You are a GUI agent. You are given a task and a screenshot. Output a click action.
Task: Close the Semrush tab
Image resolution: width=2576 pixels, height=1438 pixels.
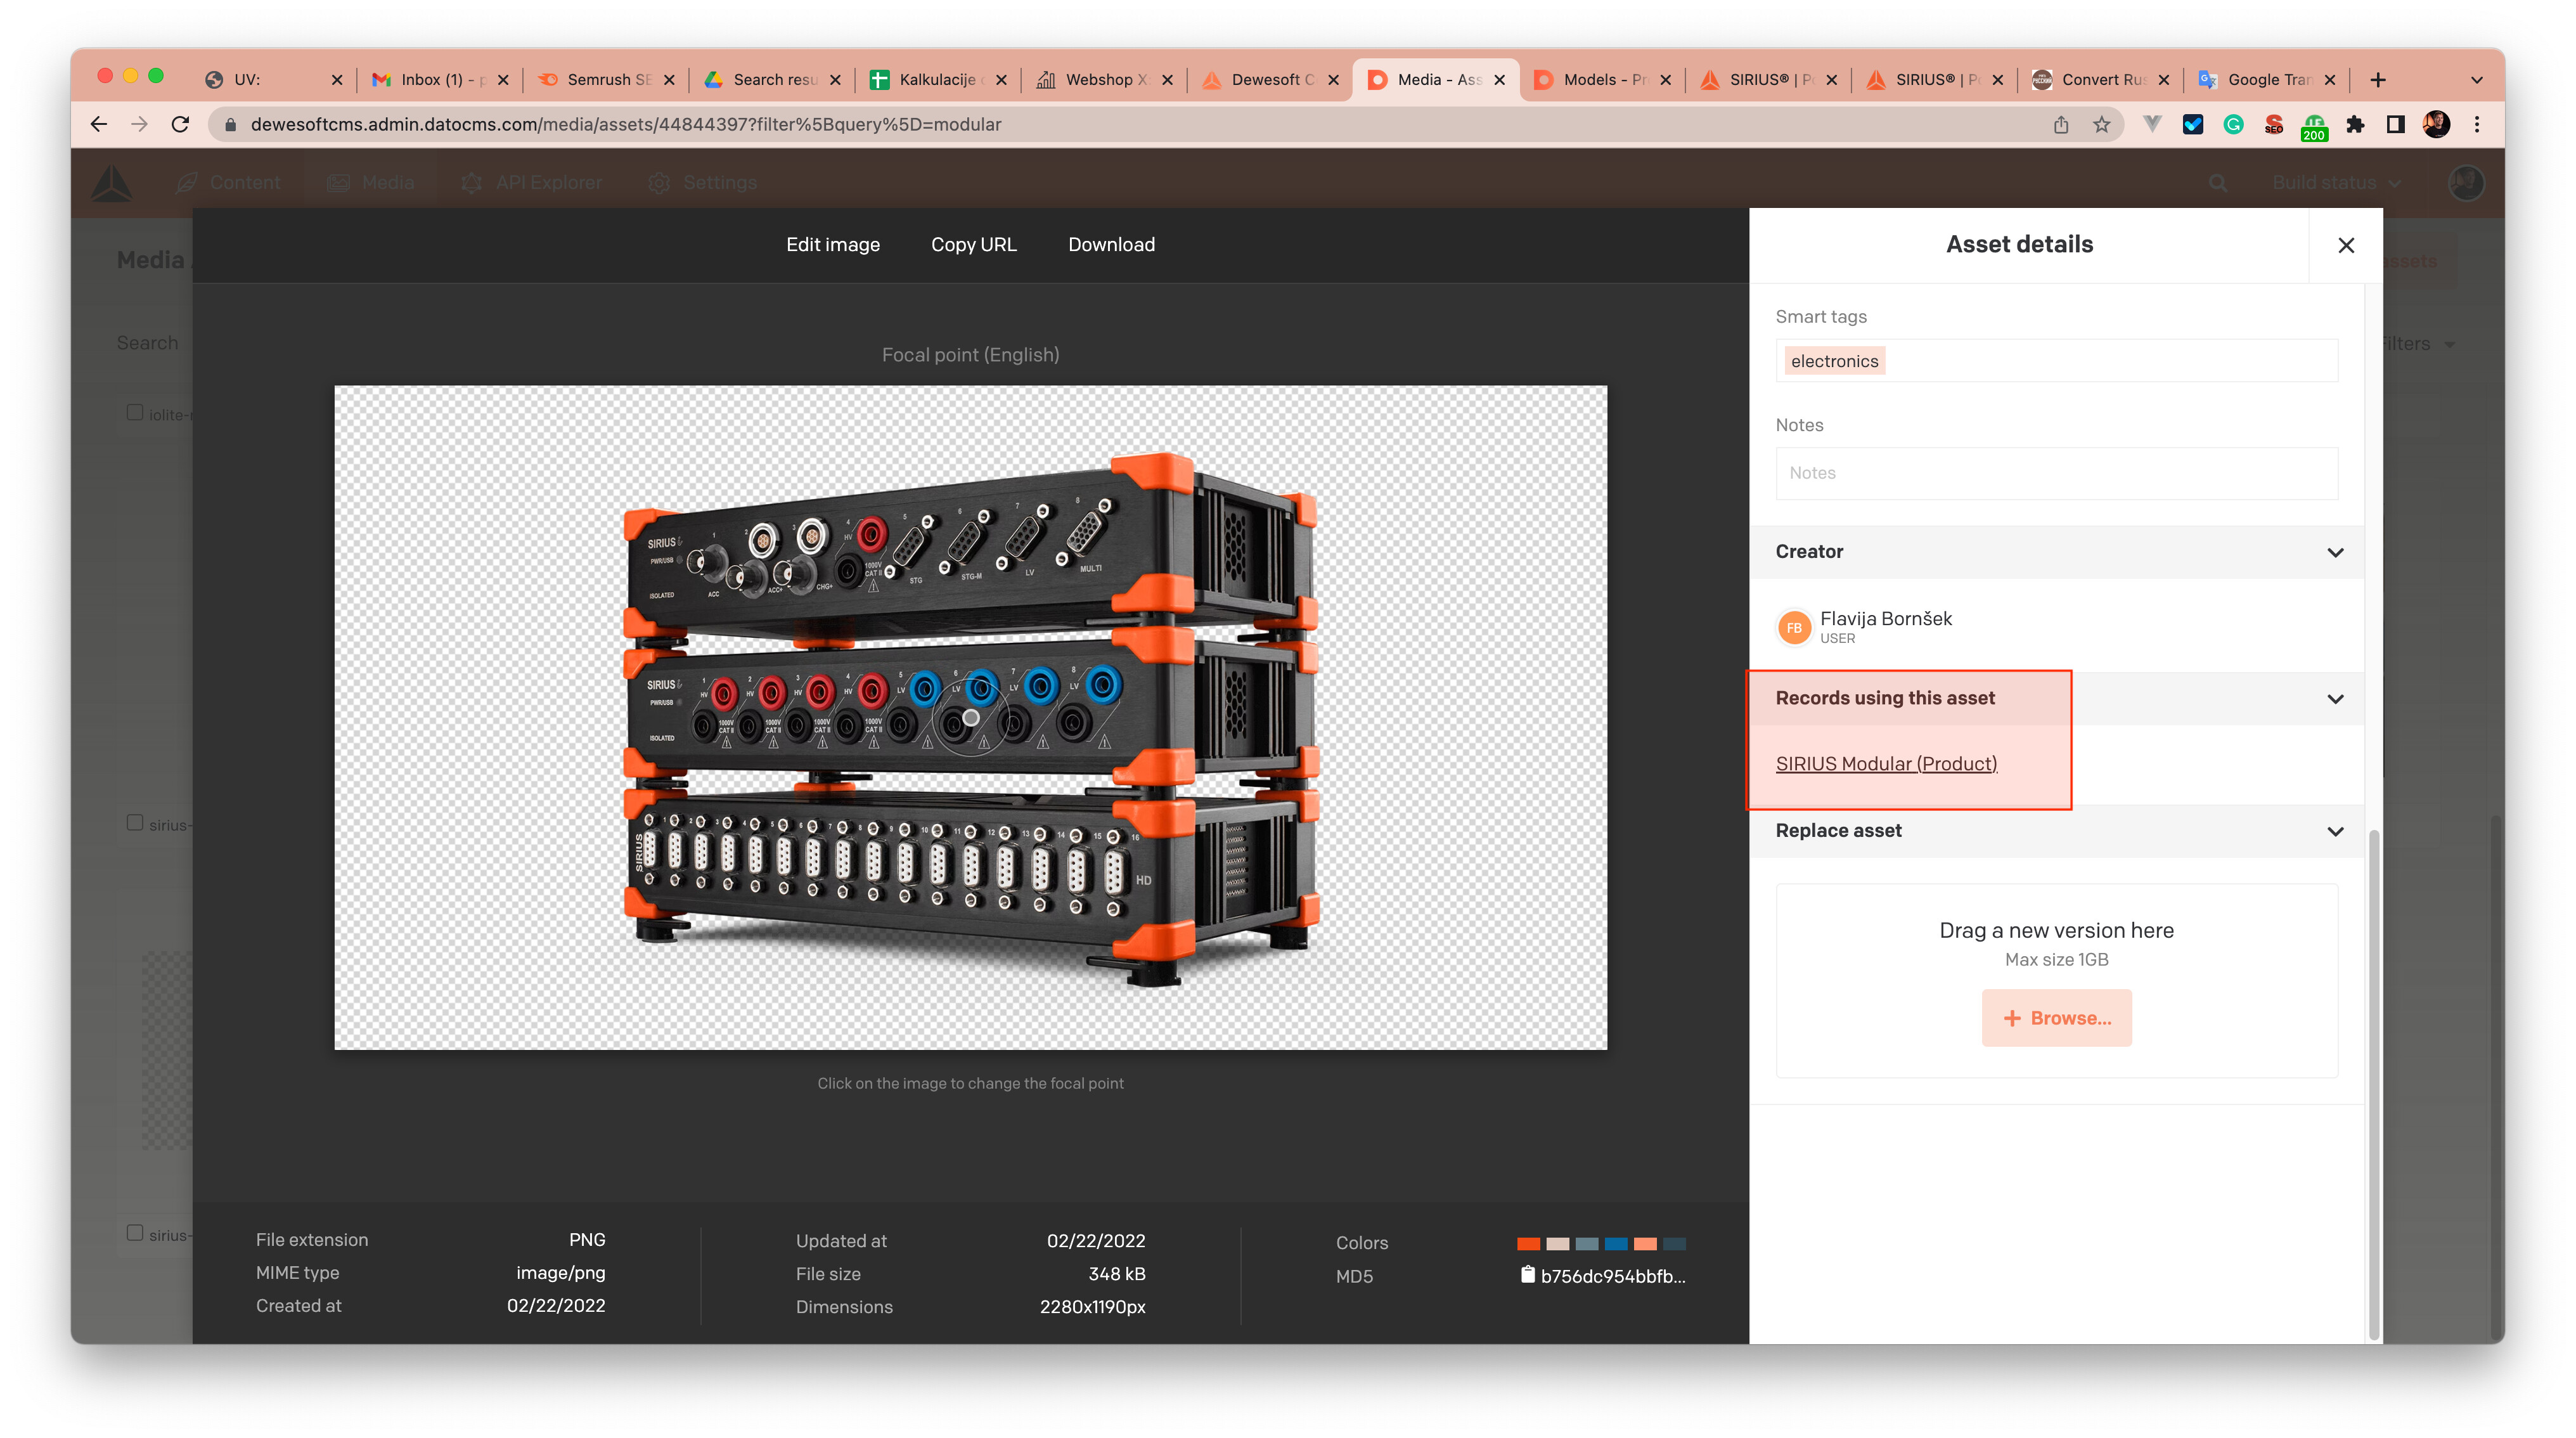click(669, 80)
